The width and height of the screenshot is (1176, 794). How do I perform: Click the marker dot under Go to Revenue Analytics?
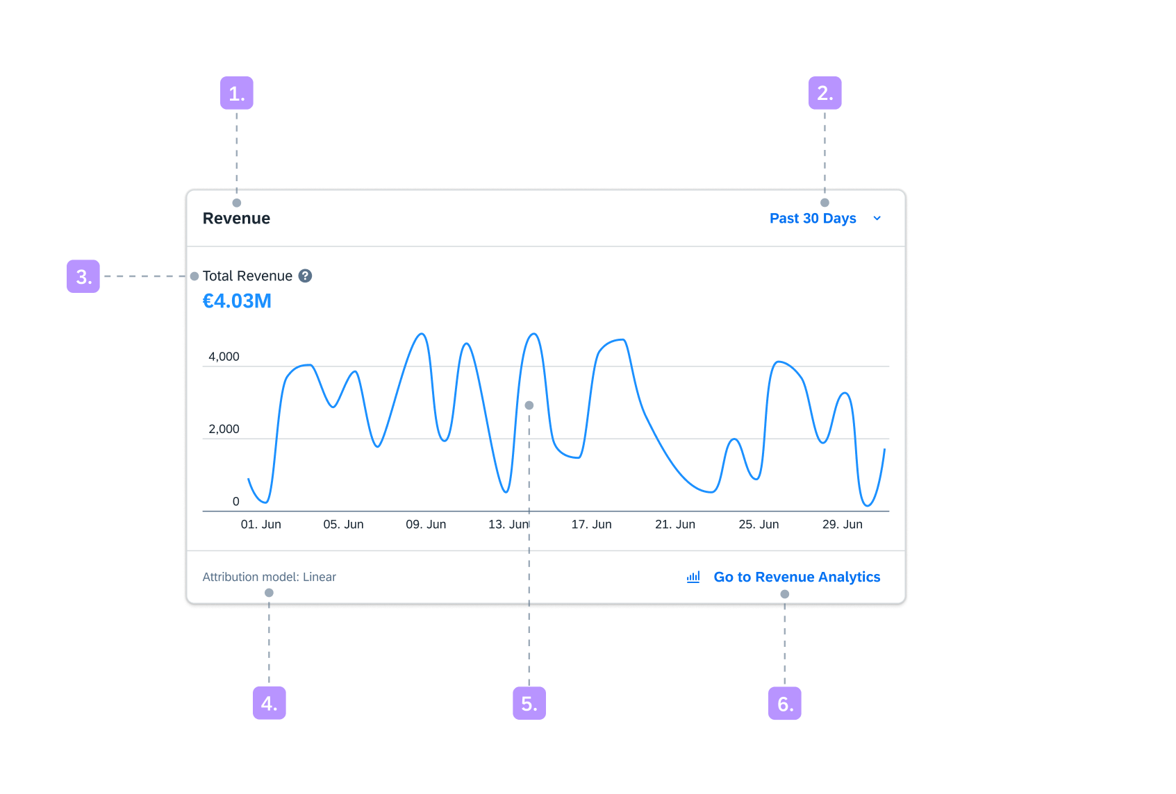pos(784,593)
